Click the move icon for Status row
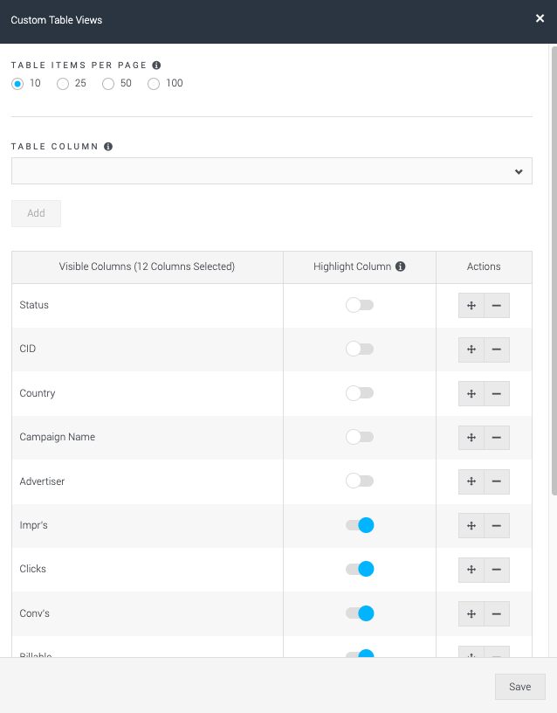The image size is (557, 713). tap(471, 306)
